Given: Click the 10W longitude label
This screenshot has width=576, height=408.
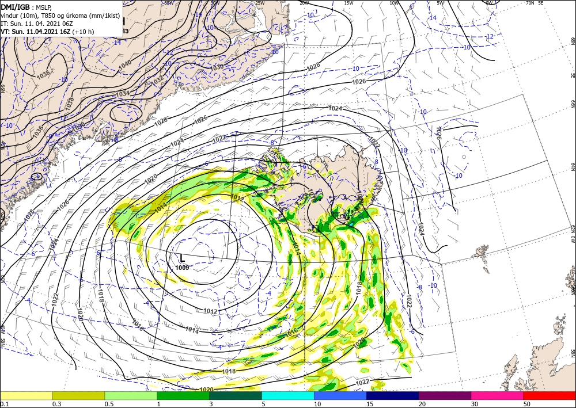Looking at the screenshot, I should (394, 3).
